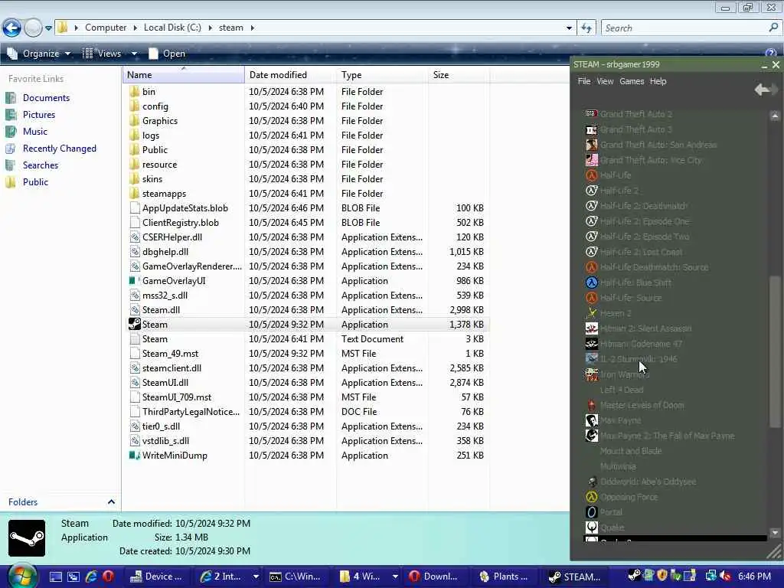This screenshot has height=588, width=784.
Task: Sort files by the Name column header
Action: [x=183, y=75]
